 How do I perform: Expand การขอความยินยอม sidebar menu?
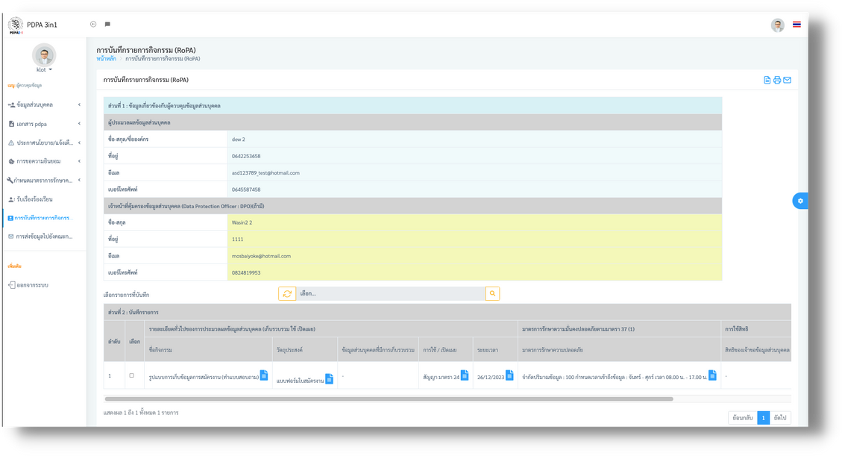(44, 161)
